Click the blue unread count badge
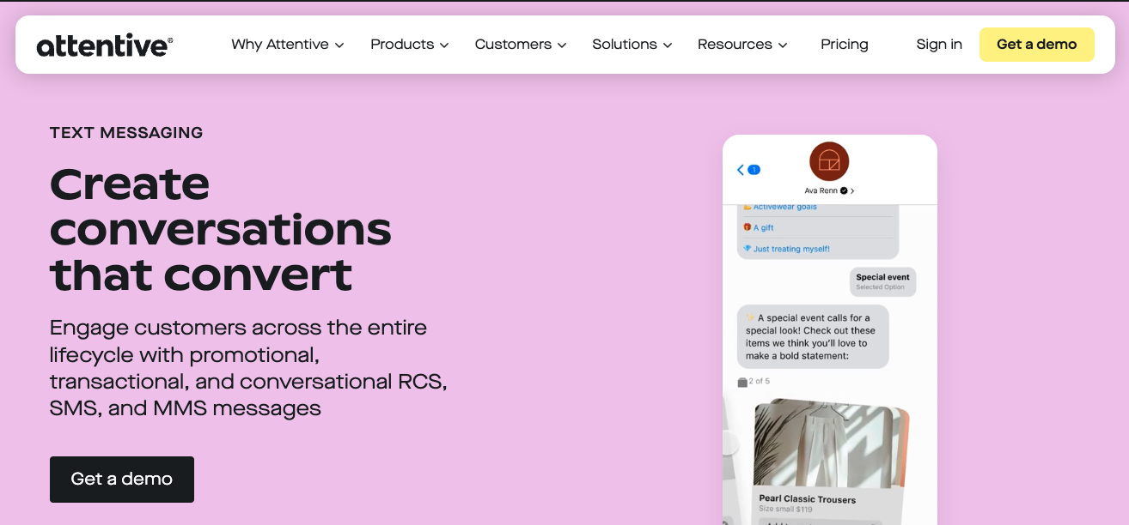Screen dimensions: 1129x525 [754, 170]
